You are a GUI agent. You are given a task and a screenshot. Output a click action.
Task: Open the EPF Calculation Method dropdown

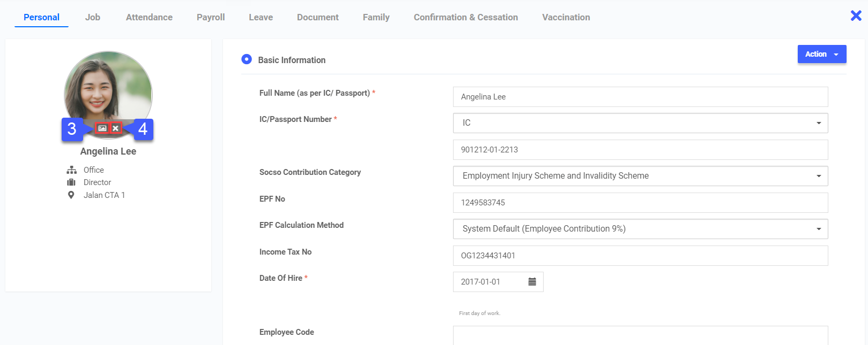click(640, 229)
